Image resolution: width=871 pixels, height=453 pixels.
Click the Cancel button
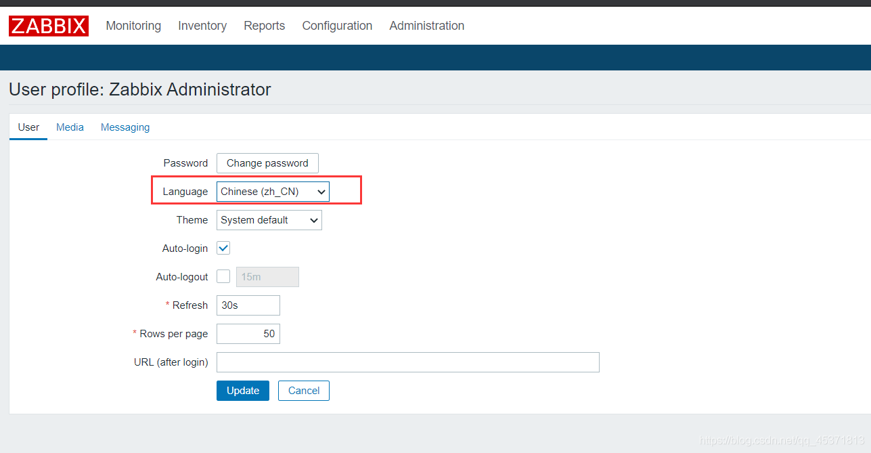tap(304, 391)
